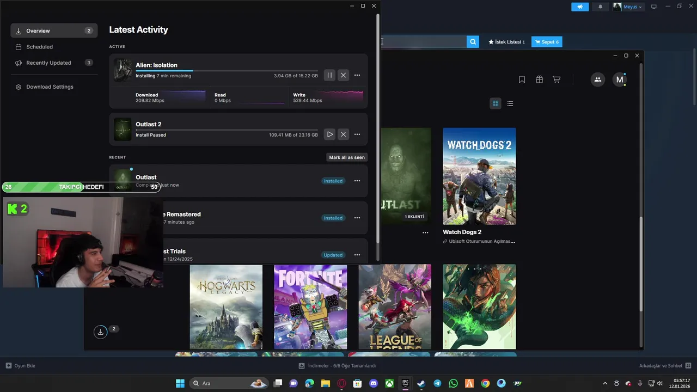697x392 pixels.
Task: Open Steam from the taskbar
Action: tap(421, 383)
